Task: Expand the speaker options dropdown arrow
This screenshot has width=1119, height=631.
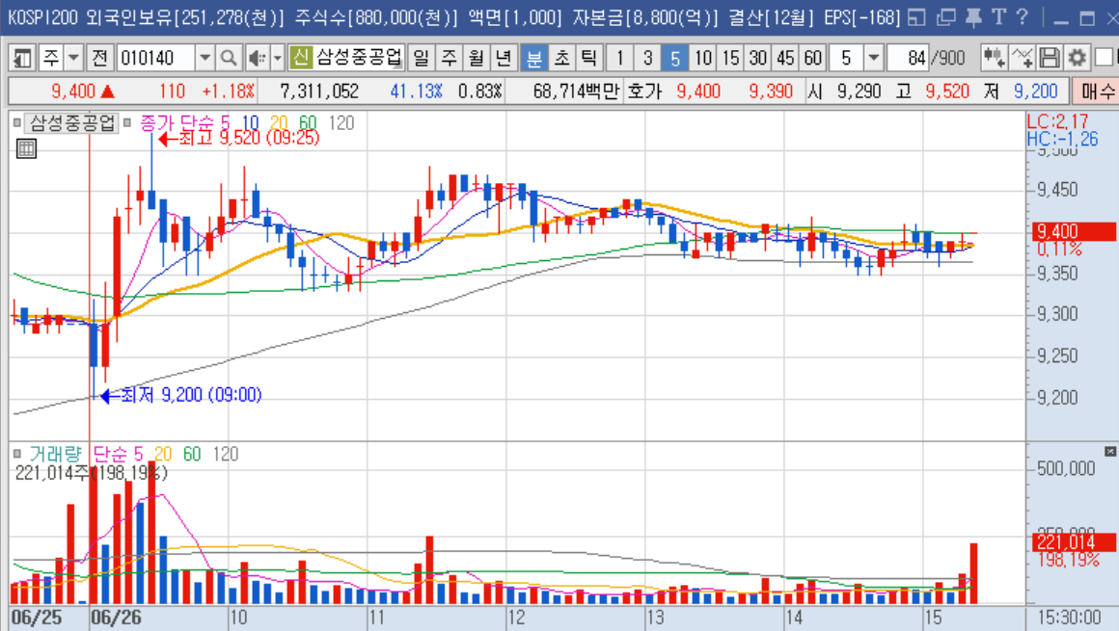Action: 278,58
